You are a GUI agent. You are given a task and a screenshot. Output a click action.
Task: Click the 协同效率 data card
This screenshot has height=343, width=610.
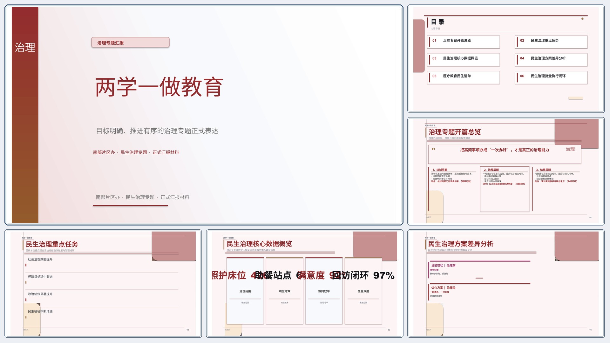[324, 291]
